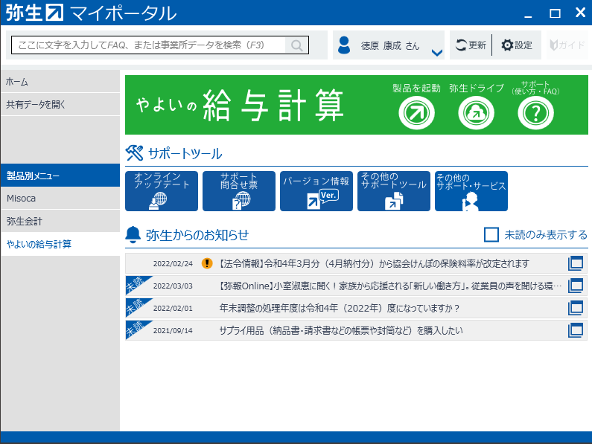This screenshot has height=444, width=592.
Task: Open オンラインアップデート tool tile
Action: (162, 191)
